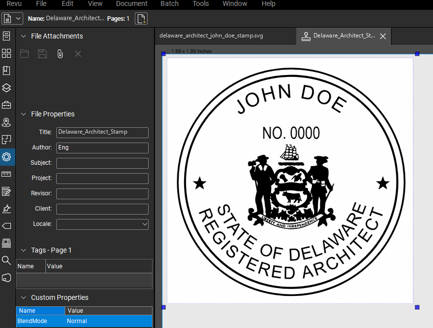Click the Title input field
The width and height of the screenshot is (433, 328).
pyautogui.click(x=103, y=132)
